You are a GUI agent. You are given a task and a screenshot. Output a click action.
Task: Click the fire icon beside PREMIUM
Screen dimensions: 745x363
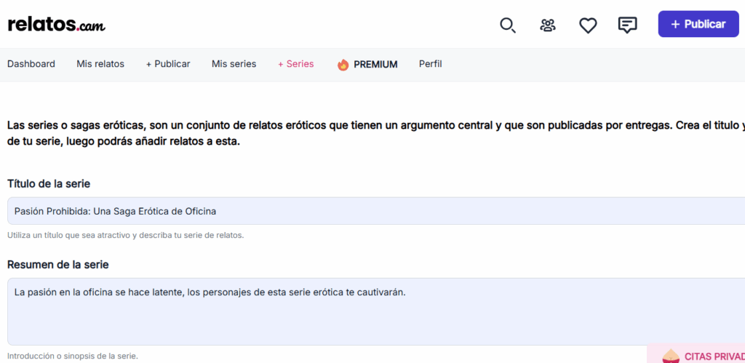(343, 65)
